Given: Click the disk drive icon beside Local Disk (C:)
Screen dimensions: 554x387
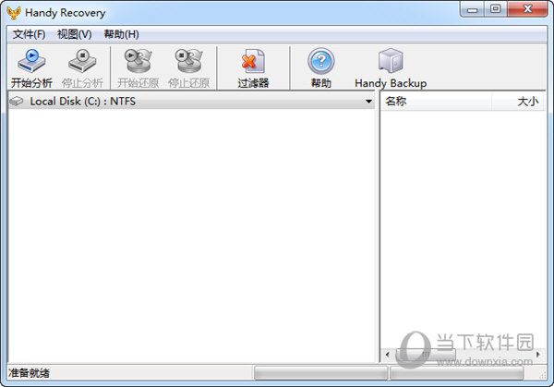Looking at the screenshot, I should click(17, 102).
